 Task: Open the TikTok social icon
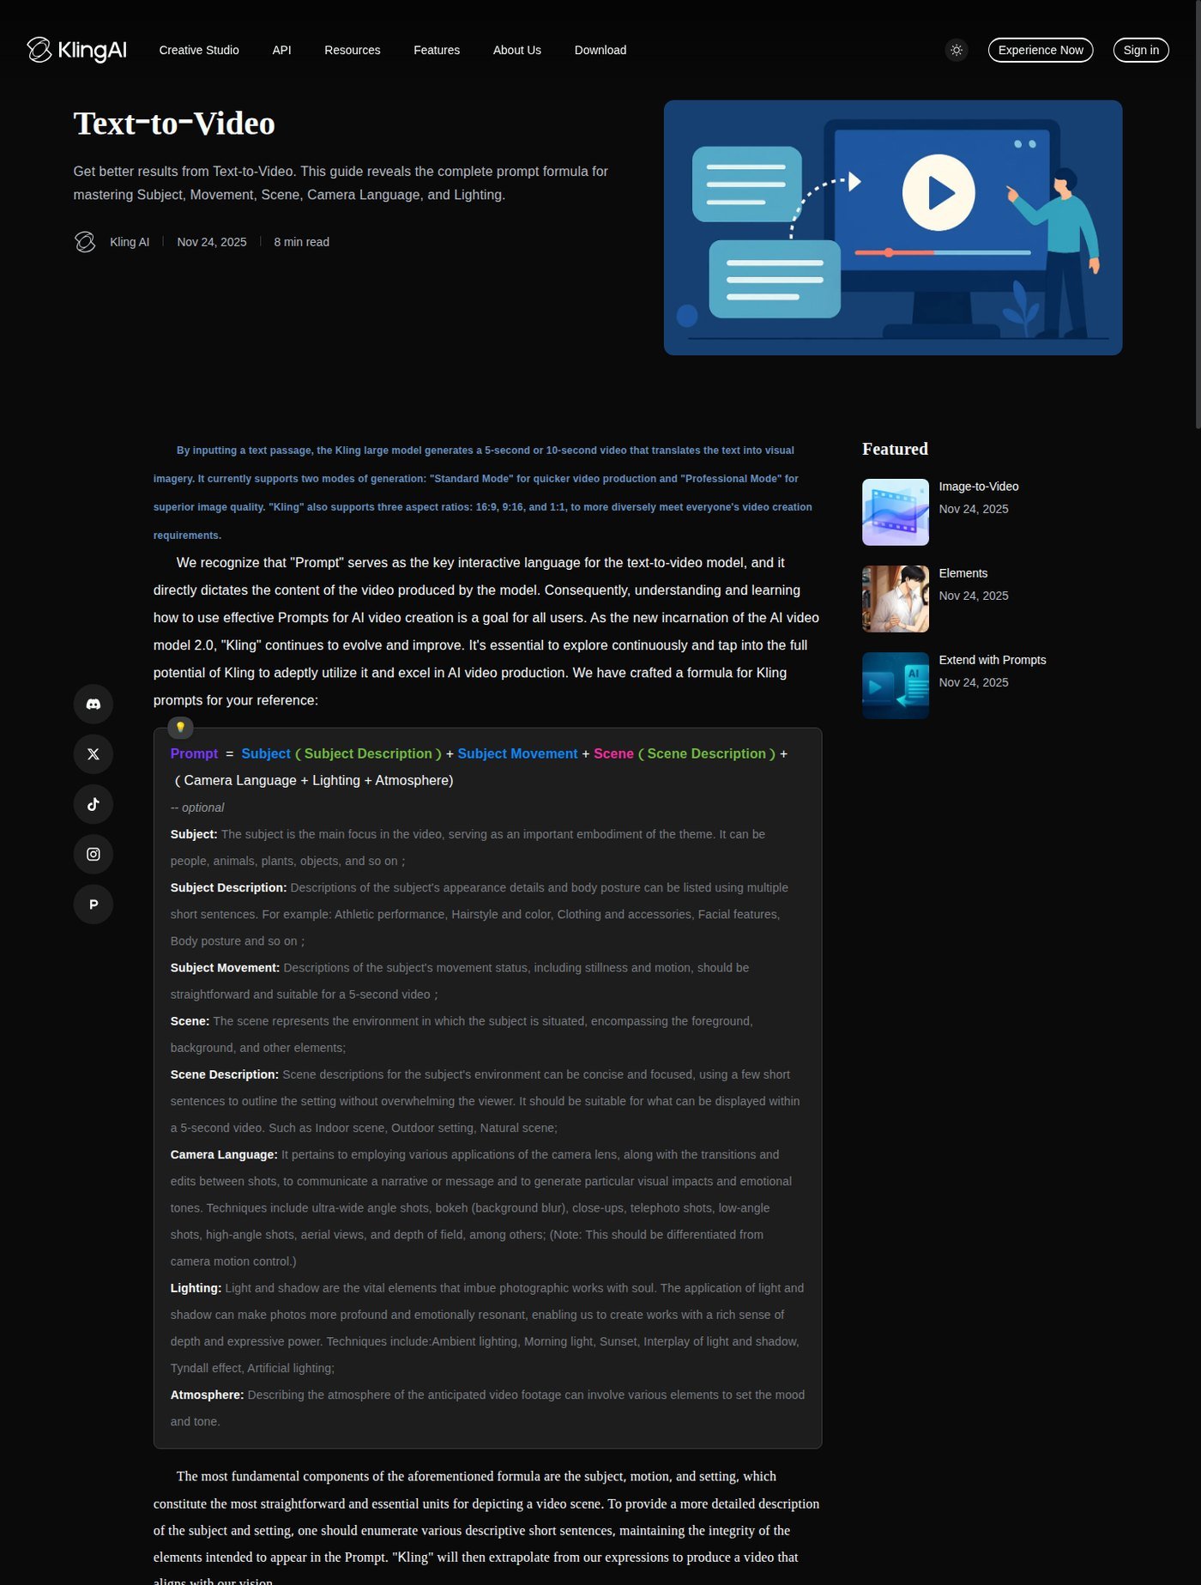[94, 804]
